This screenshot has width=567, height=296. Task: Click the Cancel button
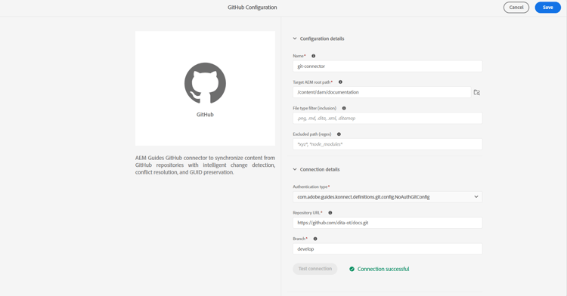click(516, 8)
